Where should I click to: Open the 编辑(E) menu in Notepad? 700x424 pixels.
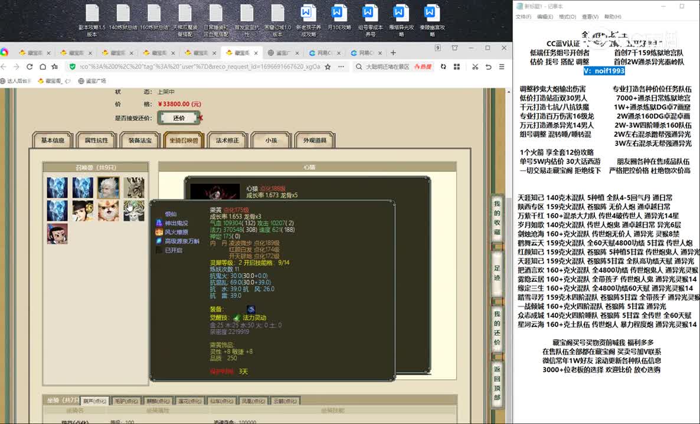coord(545,17)
